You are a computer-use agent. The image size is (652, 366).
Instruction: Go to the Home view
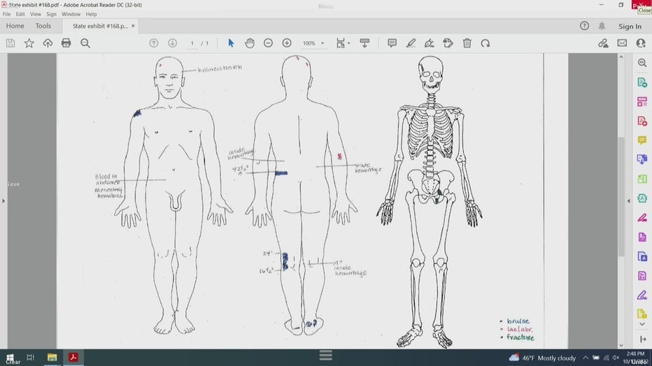[15, 26]
